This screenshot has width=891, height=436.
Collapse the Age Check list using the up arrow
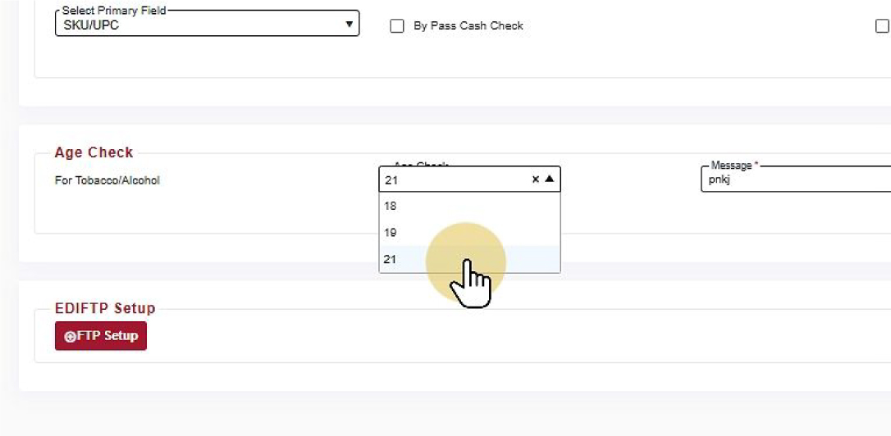(x=550, y=179)
